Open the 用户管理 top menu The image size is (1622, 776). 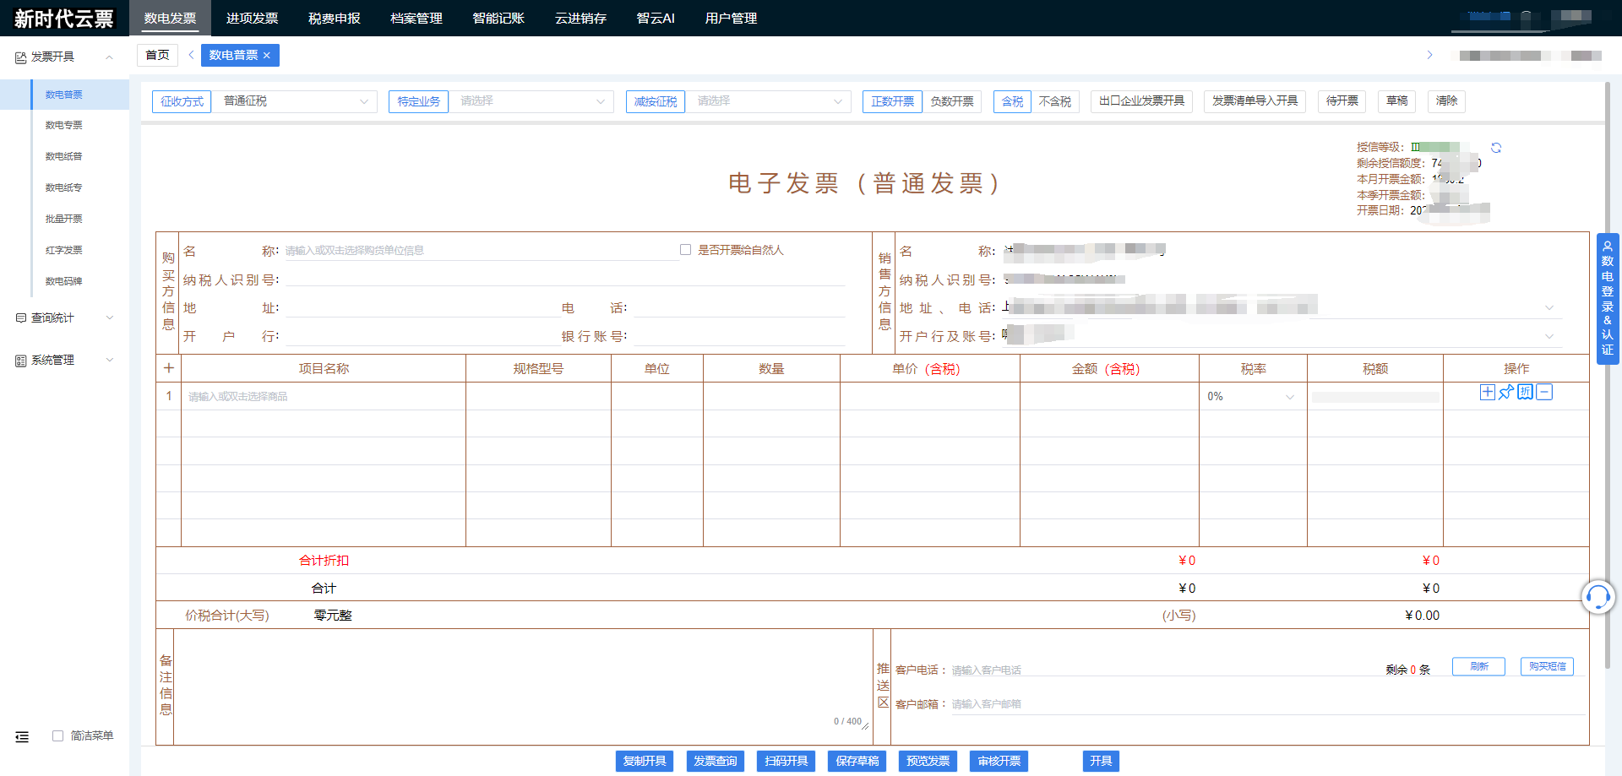731,19
